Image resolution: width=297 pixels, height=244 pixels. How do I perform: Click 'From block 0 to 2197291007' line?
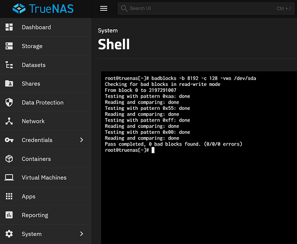pos(140,90)
